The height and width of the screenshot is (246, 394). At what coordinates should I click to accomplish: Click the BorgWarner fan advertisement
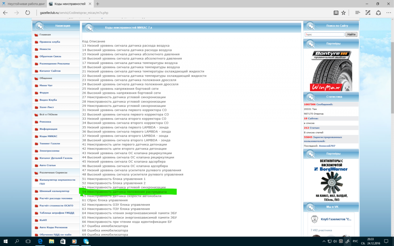[331, 180]
